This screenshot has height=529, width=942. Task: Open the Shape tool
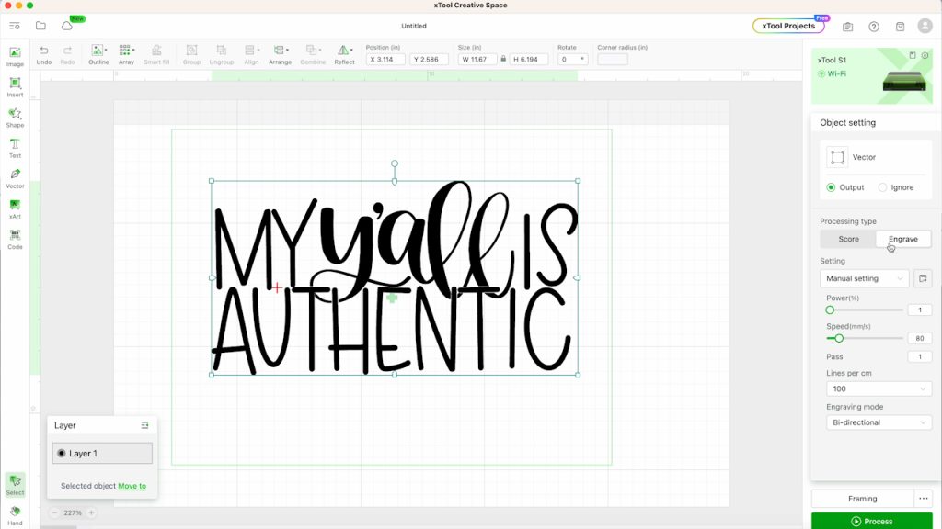(15, 117)
